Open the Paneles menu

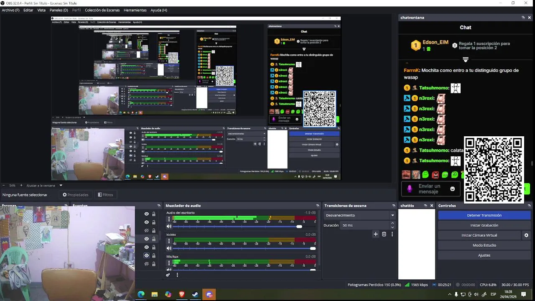click(x=59, y=10)
